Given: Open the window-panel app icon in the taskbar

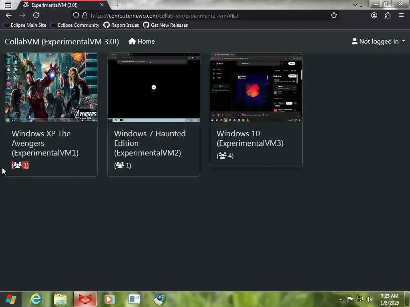Looking at the screenshot, I should point(135,299).
